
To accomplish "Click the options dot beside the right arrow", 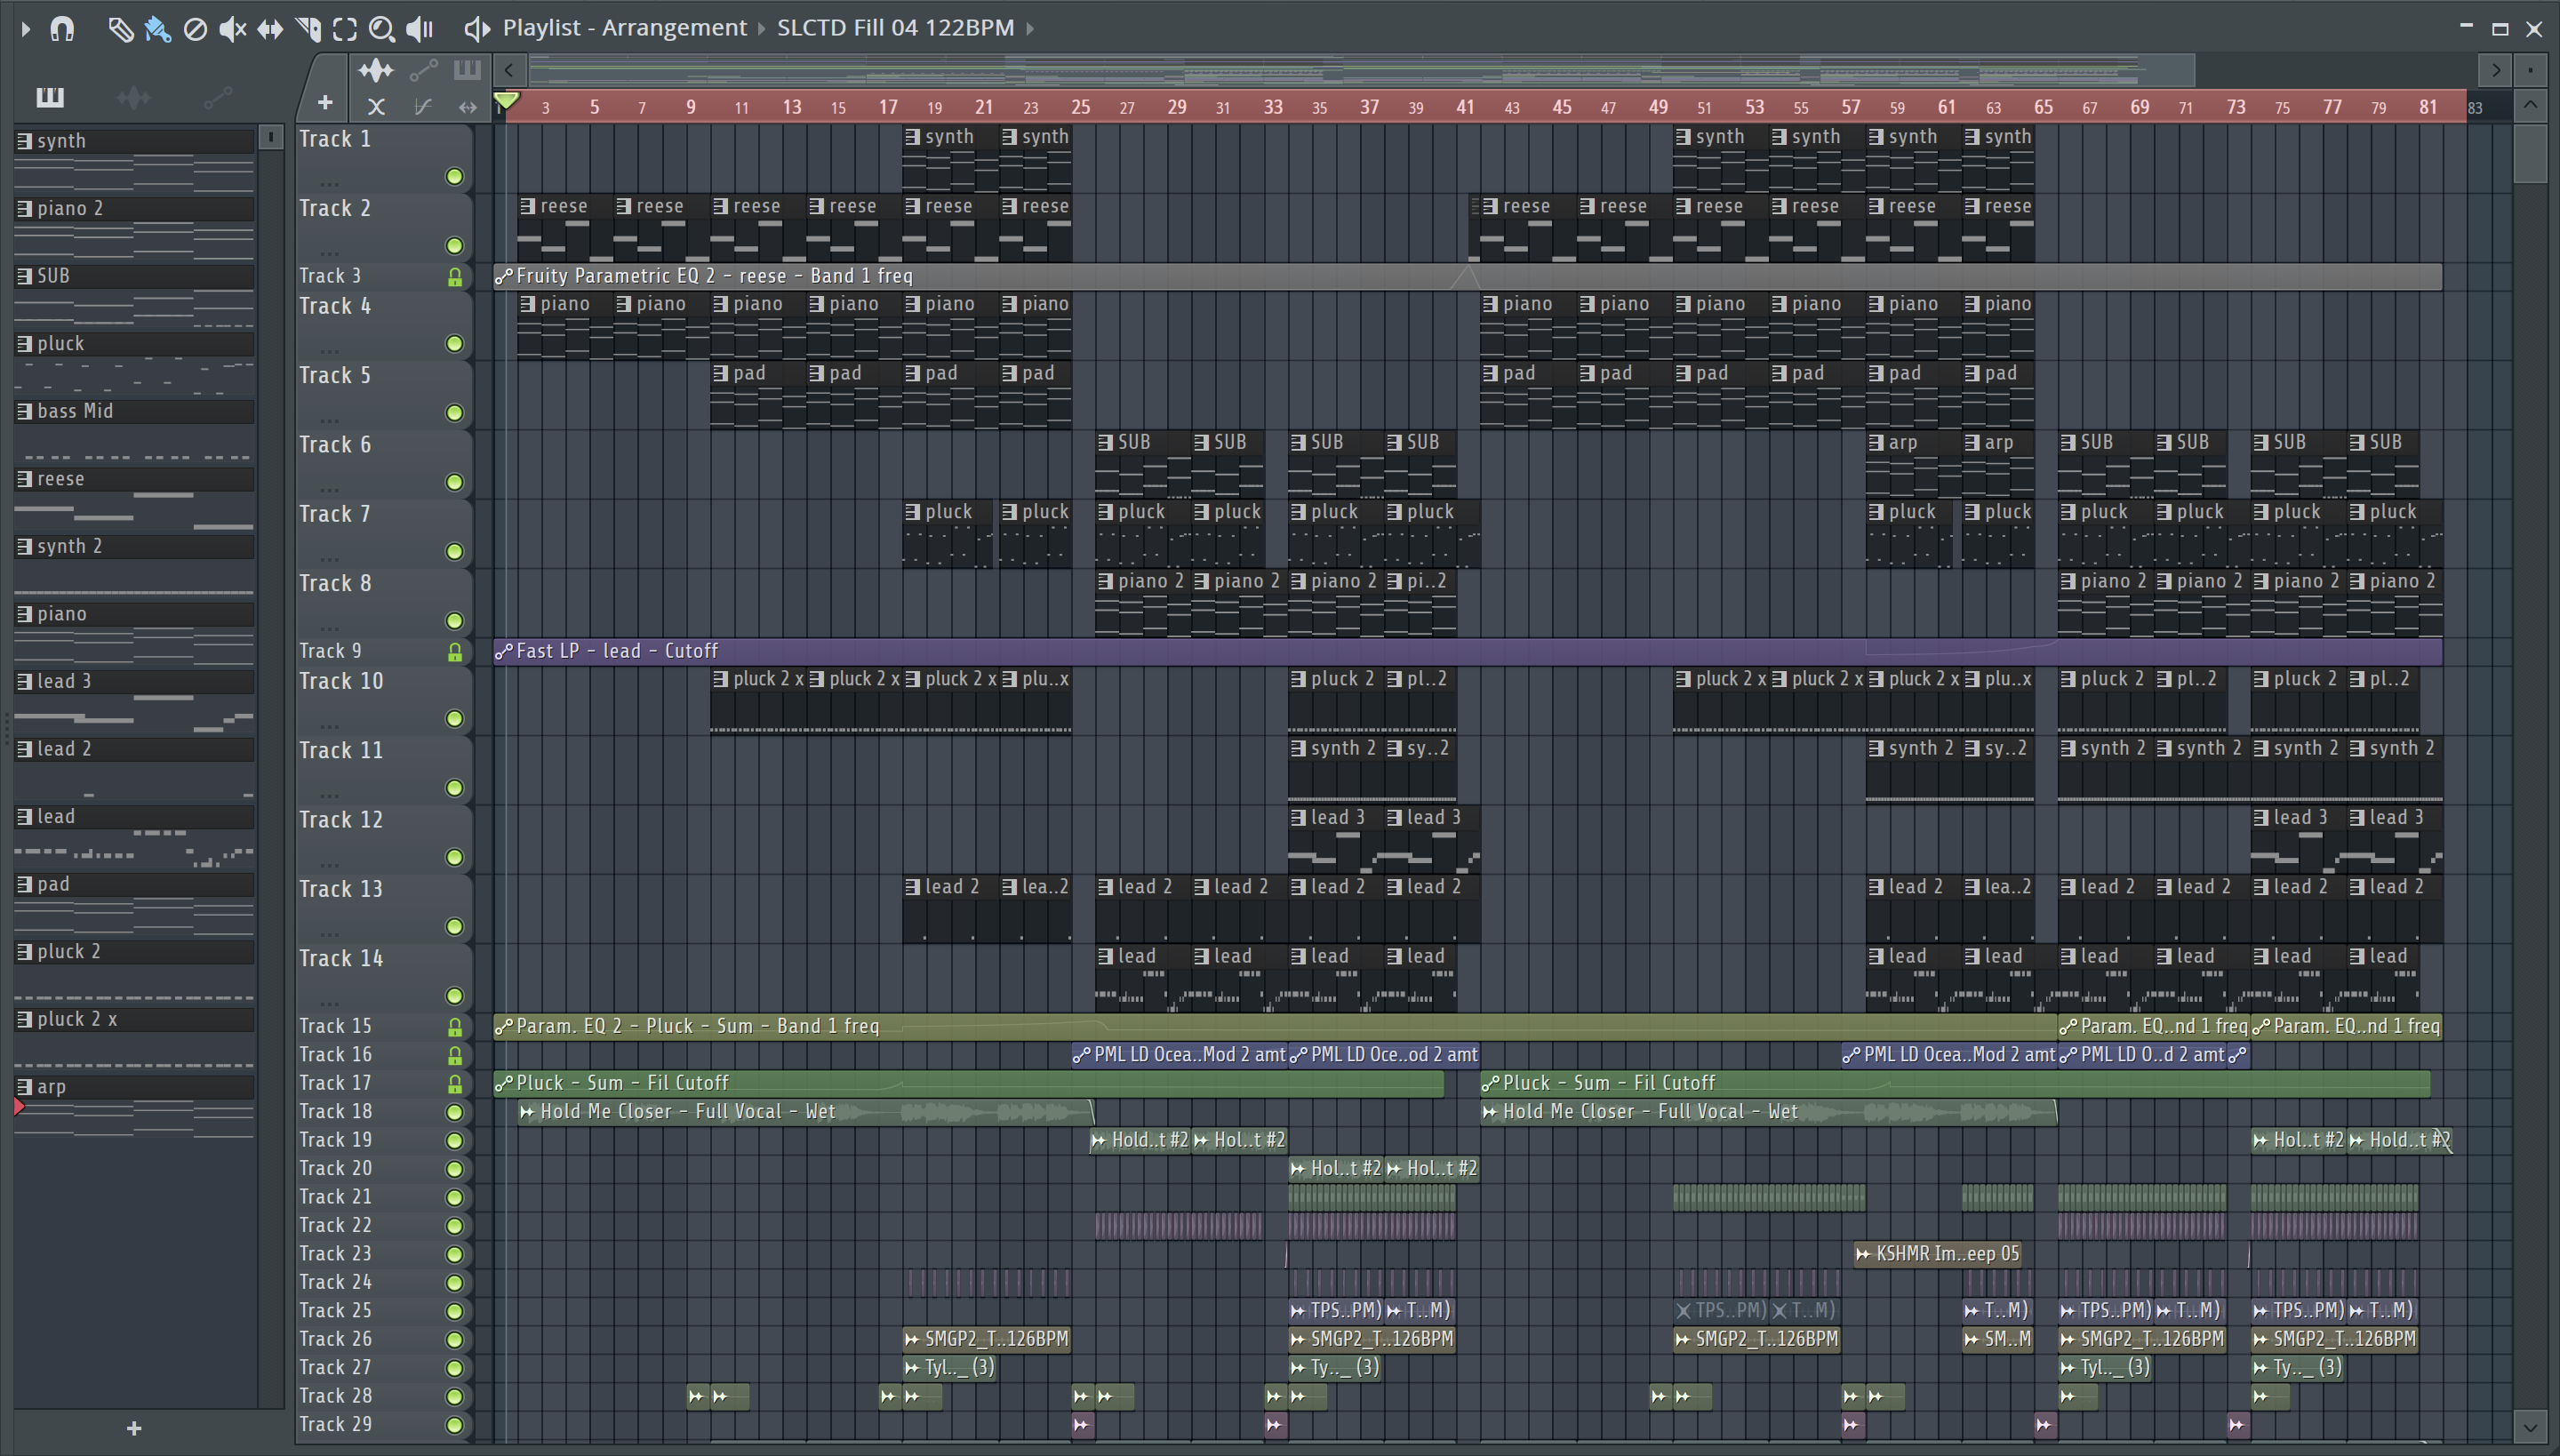I will 2530,70.
